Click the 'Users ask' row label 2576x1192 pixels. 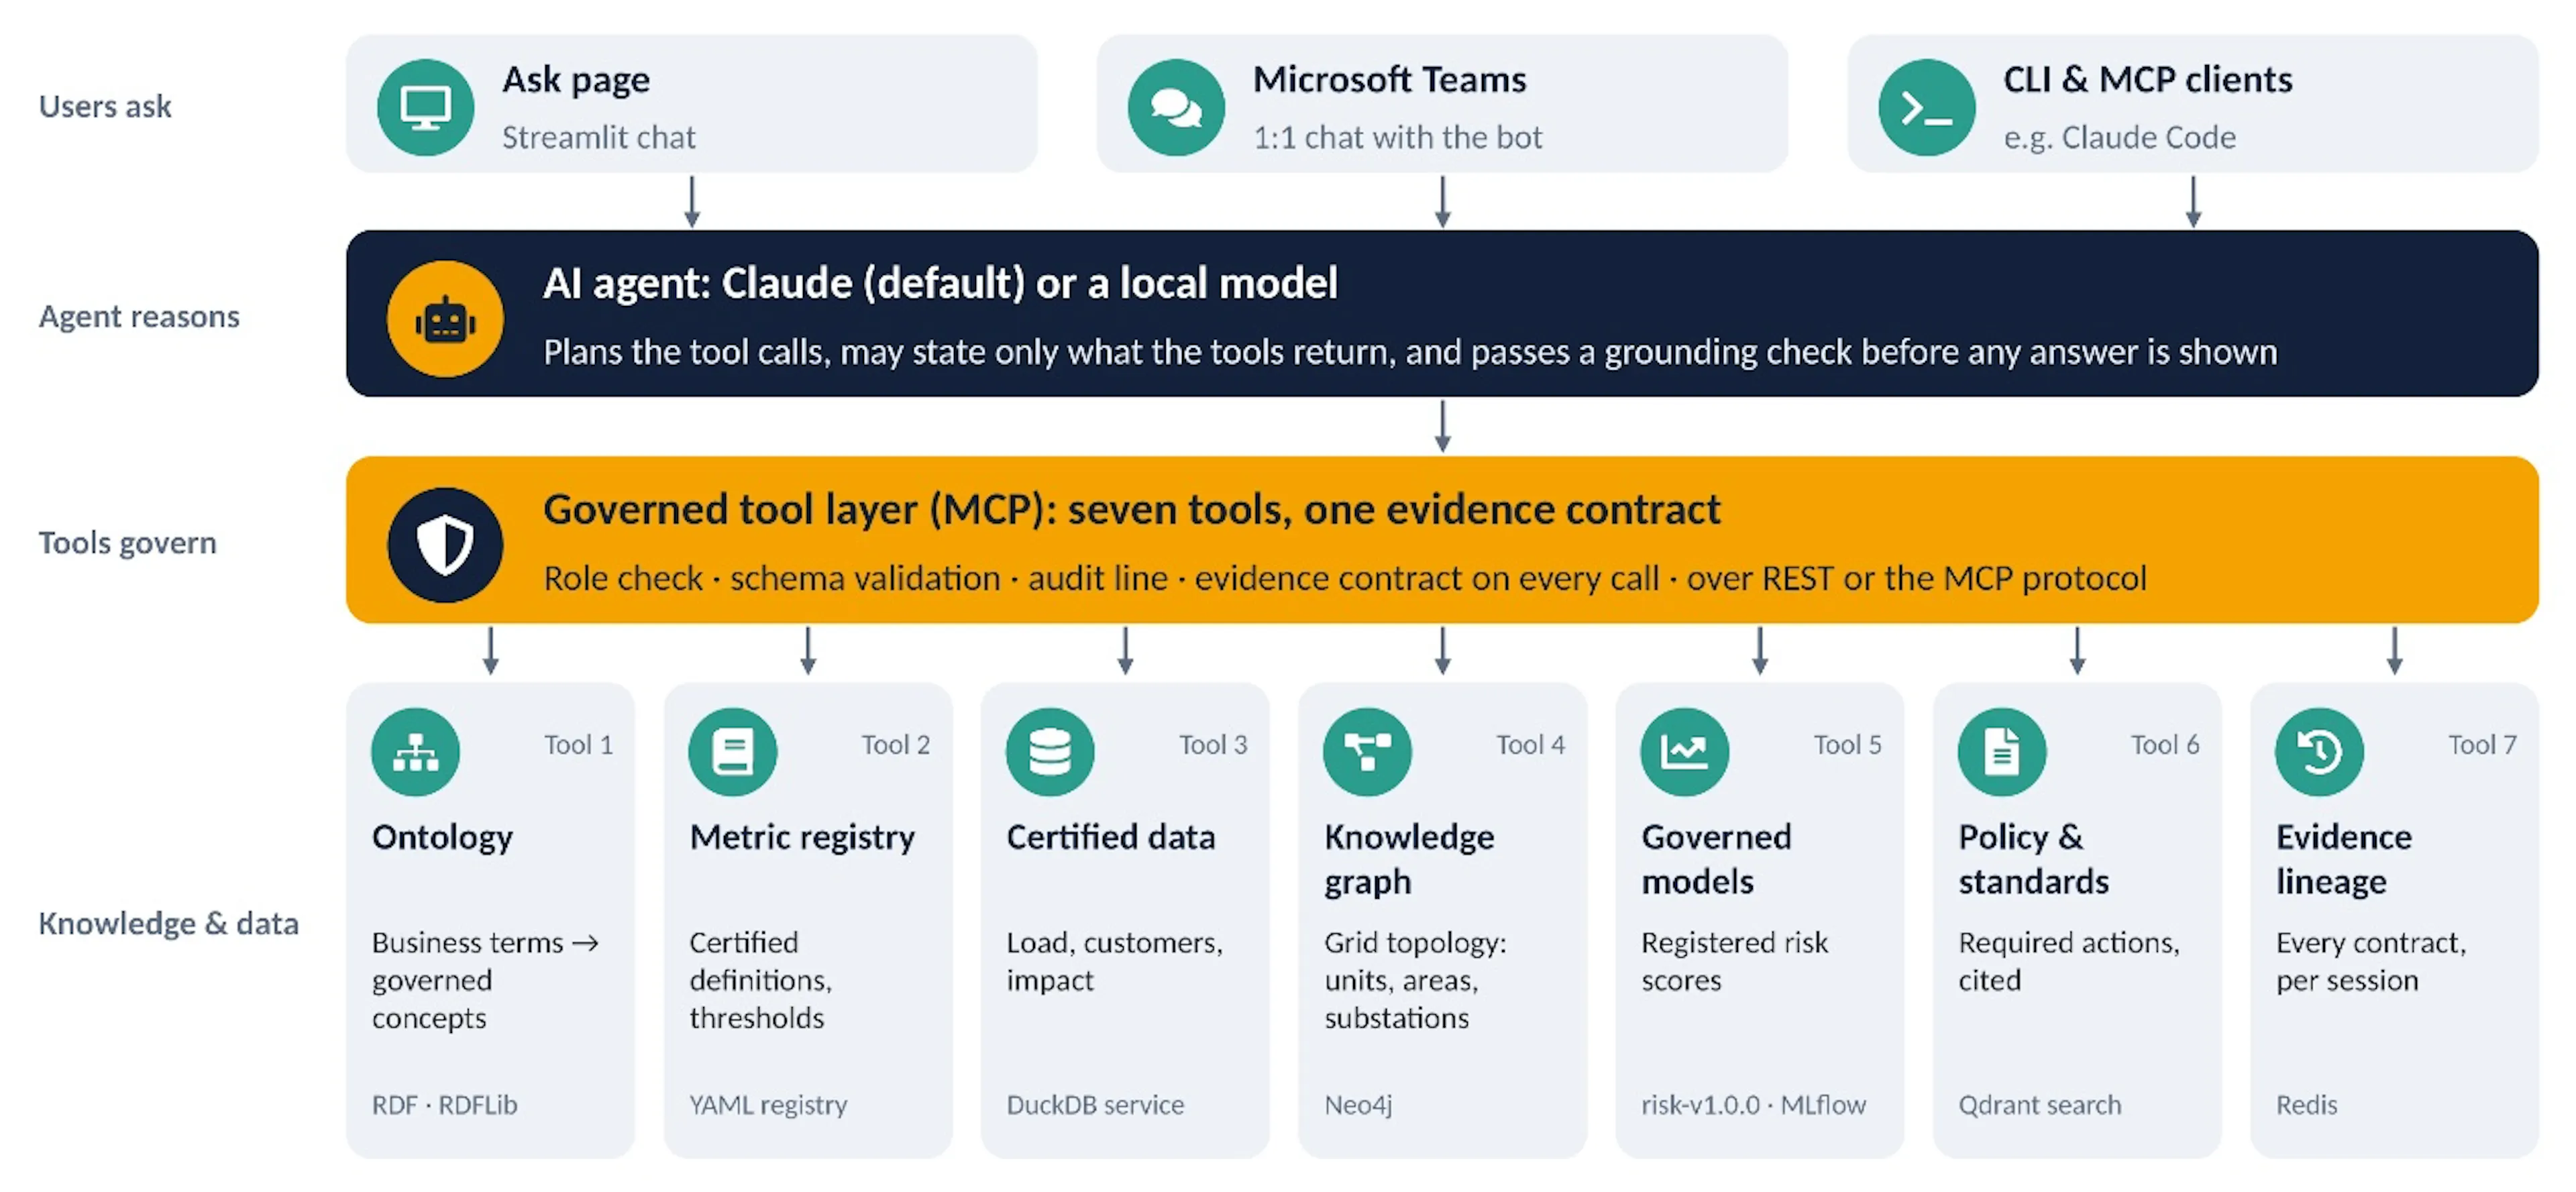[x=105, y=107]
